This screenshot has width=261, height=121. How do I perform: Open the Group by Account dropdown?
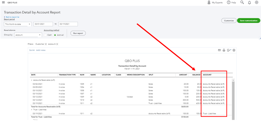[x=28, y=35]
